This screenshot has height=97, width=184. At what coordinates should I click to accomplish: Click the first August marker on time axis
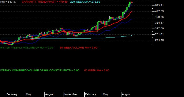(49, 94)
